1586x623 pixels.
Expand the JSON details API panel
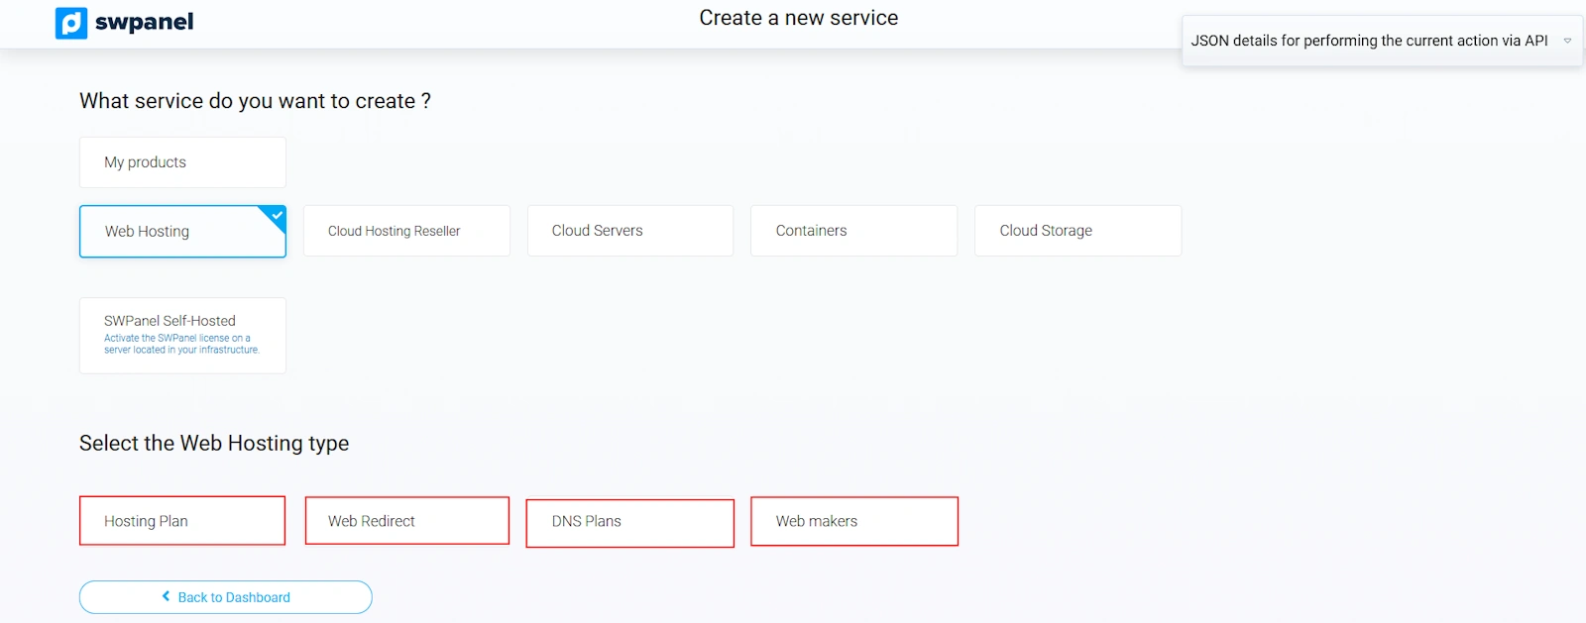tap(1368, 41)
